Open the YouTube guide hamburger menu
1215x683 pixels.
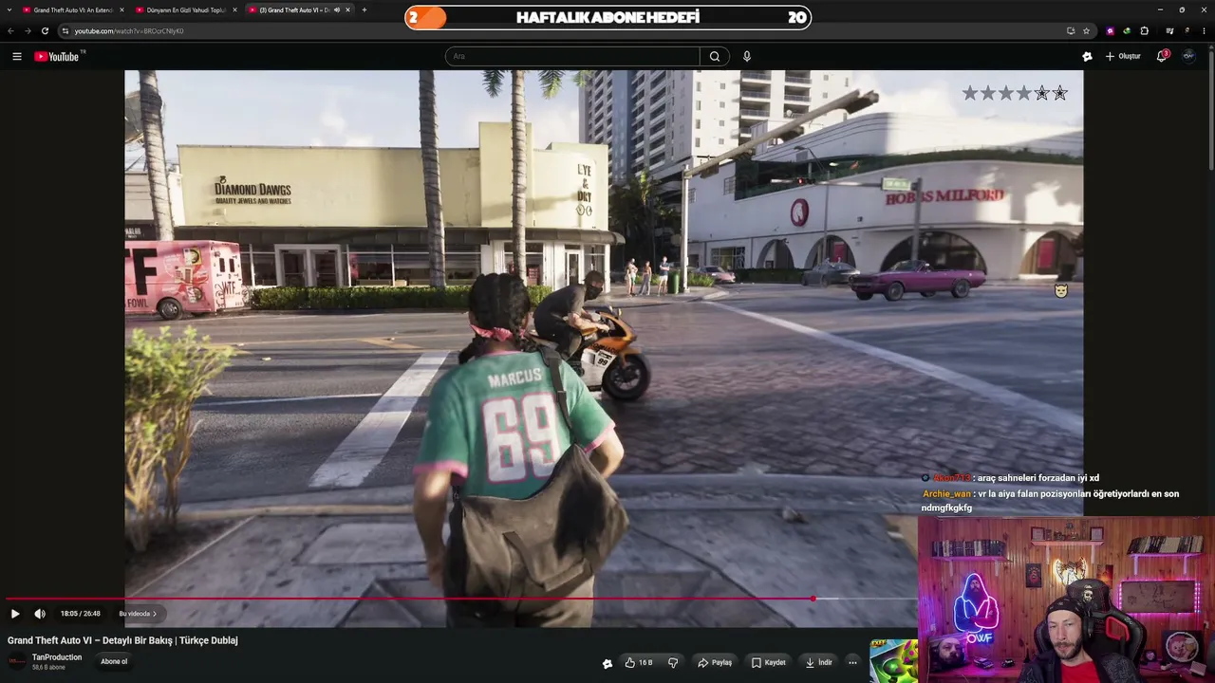point(17,57)
